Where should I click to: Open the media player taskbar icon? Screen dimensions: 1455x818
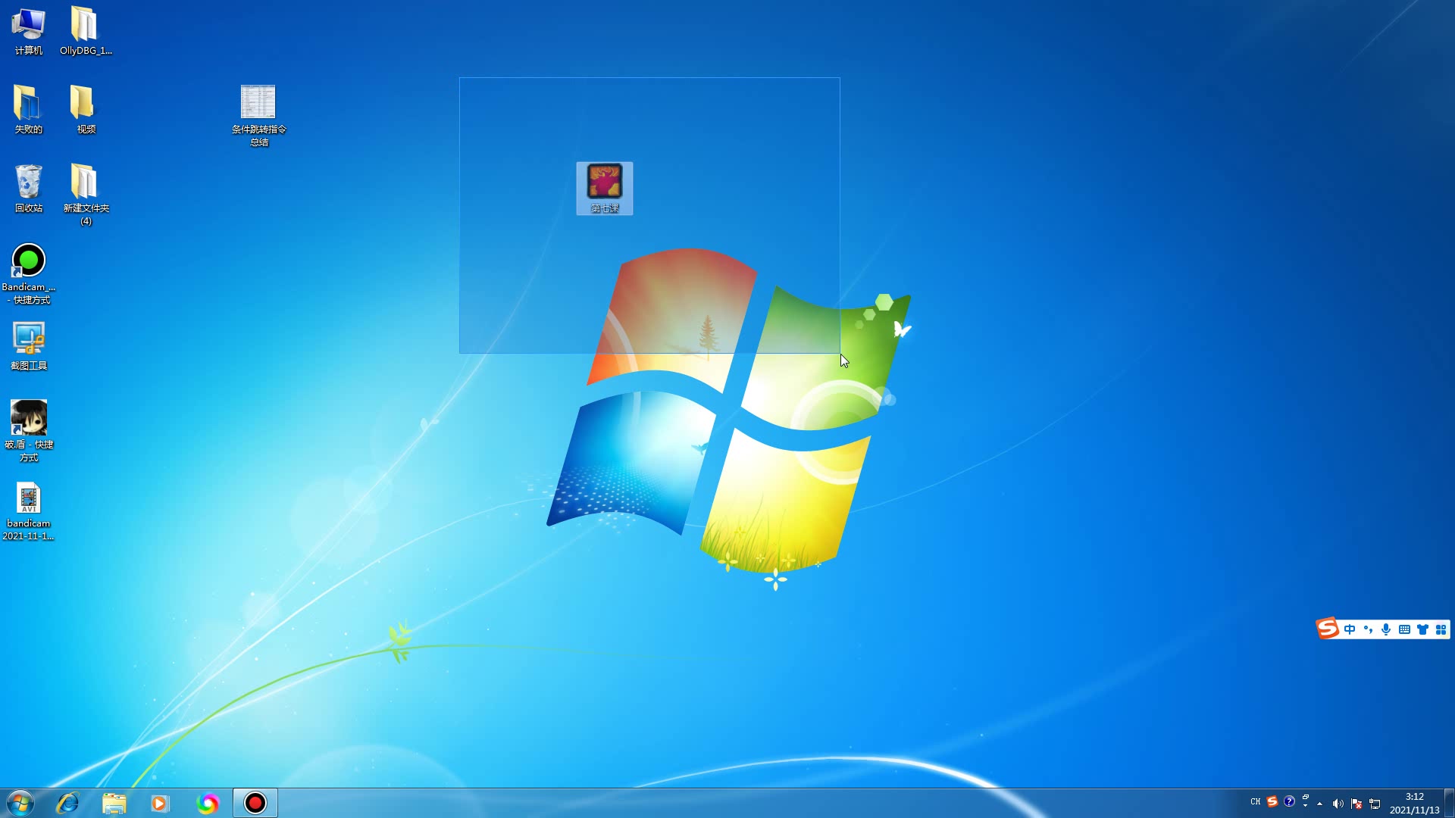(x=160, y=803)
